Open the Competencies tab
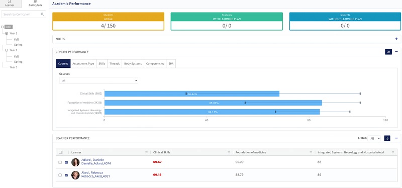 point(155,64)
